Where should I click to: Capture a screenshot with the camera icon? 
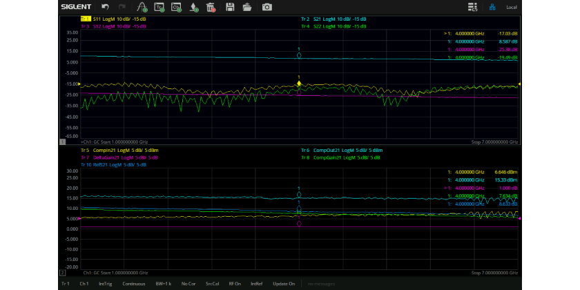(267, 7)
